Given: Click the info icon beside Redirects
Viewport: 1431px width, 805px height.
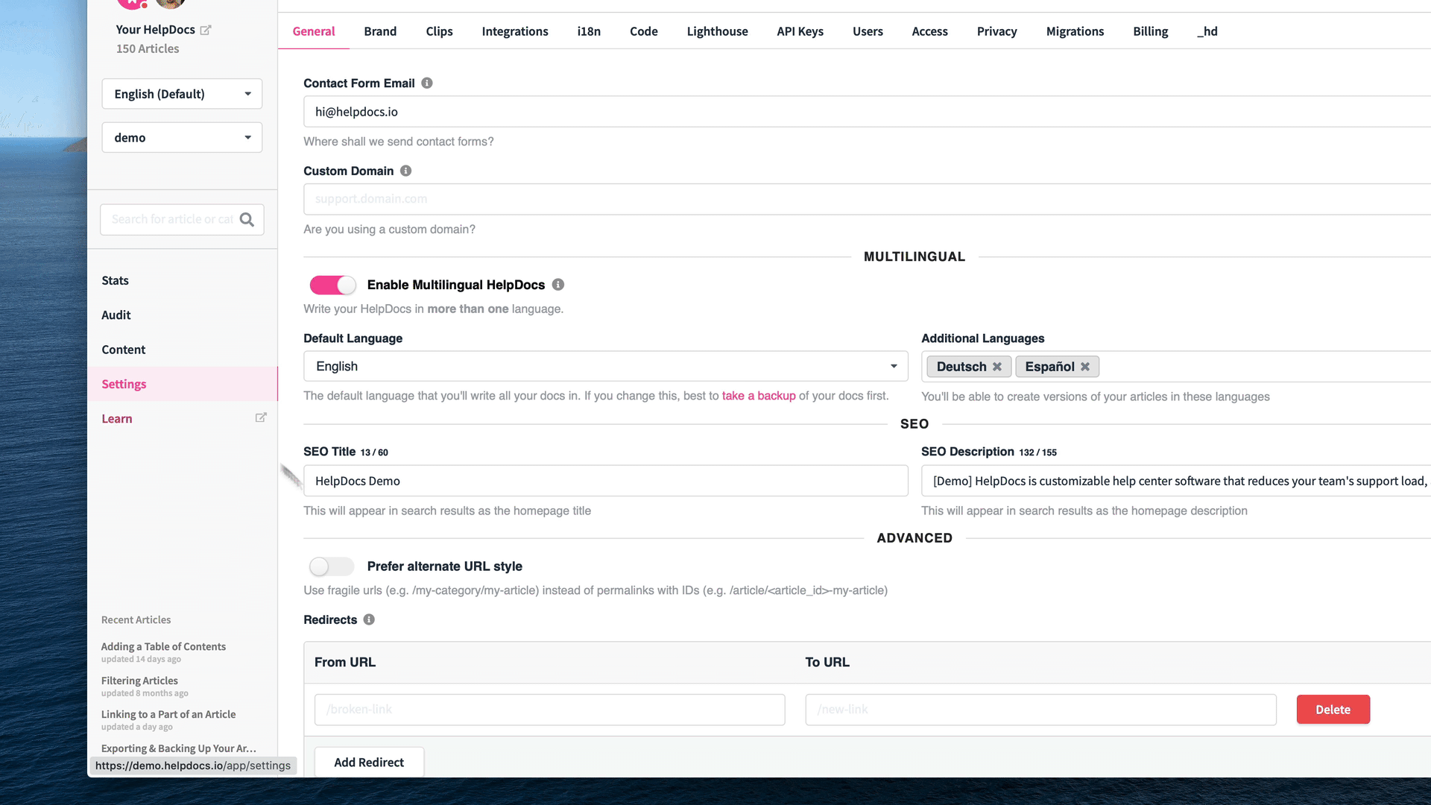Looking at the screenshot, I should click(x=369, y=619).
